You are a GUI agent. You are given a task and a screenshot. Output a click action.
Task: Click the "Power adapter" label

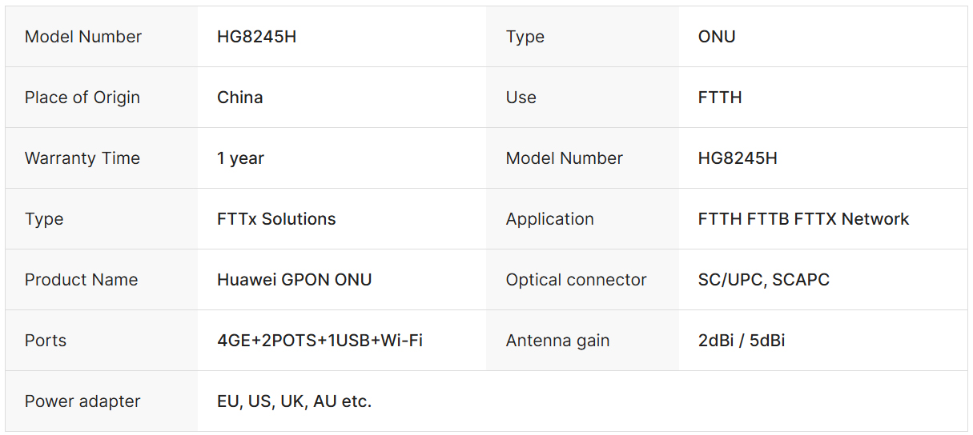coord(82,401)
